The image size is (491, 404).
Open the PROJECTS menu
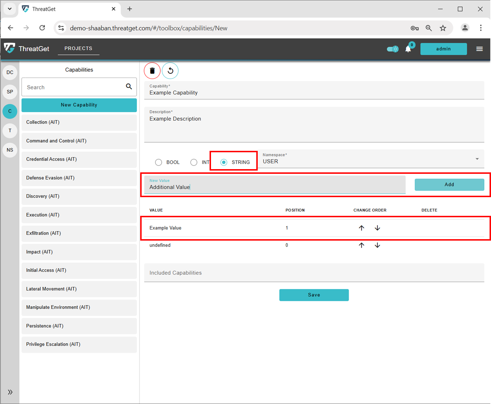tap(78, 48)
